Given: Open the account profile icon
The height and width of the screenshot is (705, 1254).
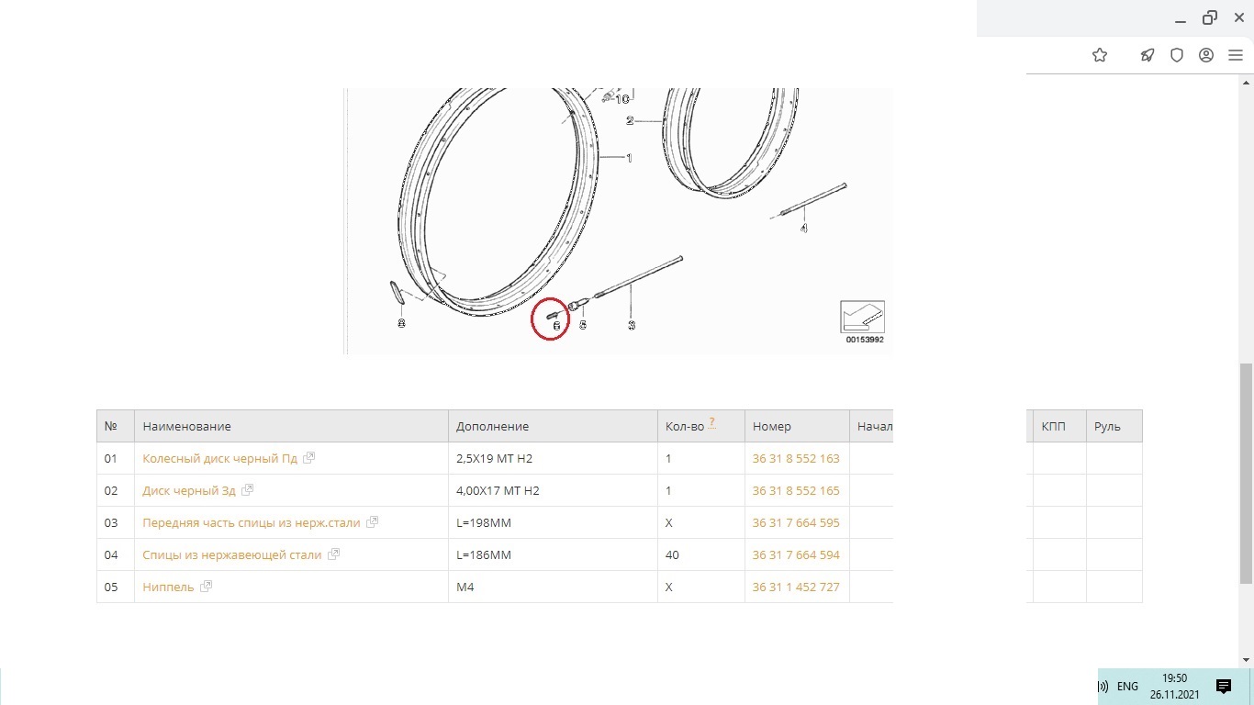Looking at the screenshot, I should coord(1206,55).
